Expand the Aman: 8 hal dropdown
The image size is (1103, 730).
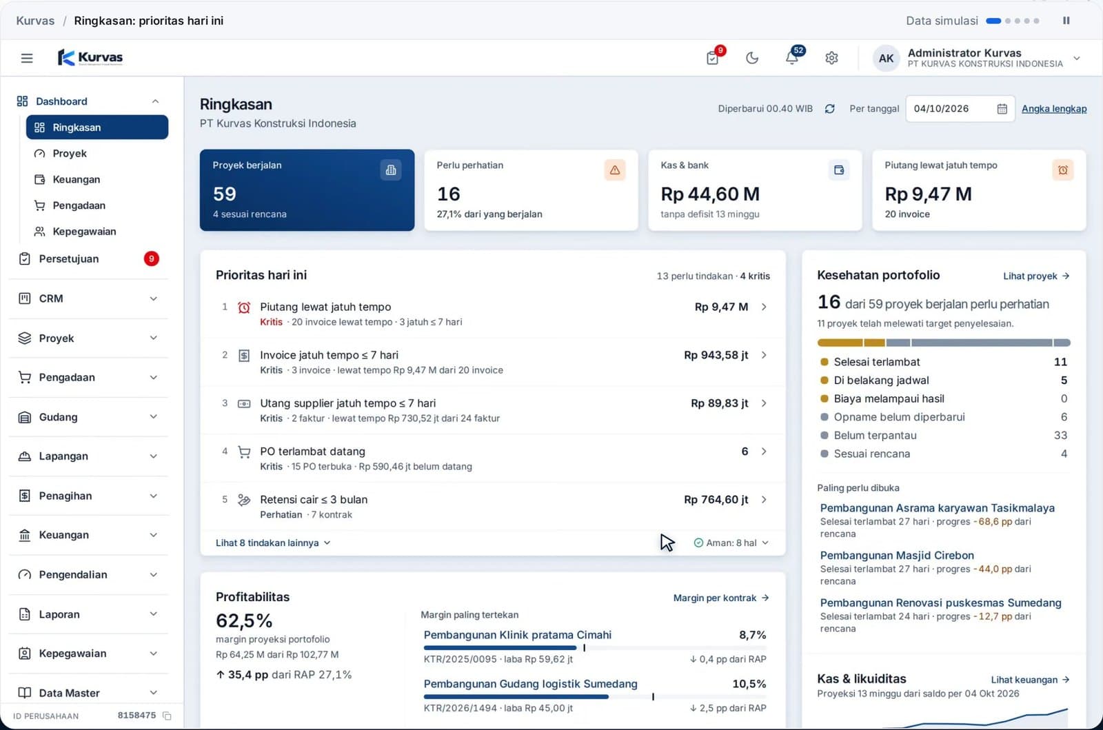(731, 543)
